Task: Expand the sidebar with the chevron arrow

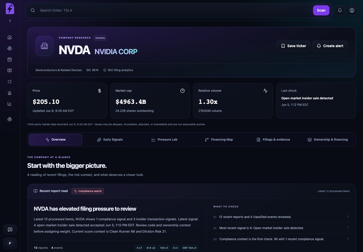Action: pos(10,21)
